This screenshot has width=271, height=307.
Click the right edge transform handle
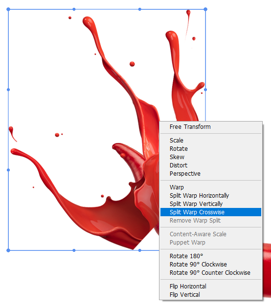205,90
